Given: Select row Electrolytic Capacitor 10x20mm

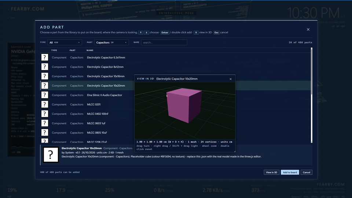Looking at the screenshot, I should [87, 85].
